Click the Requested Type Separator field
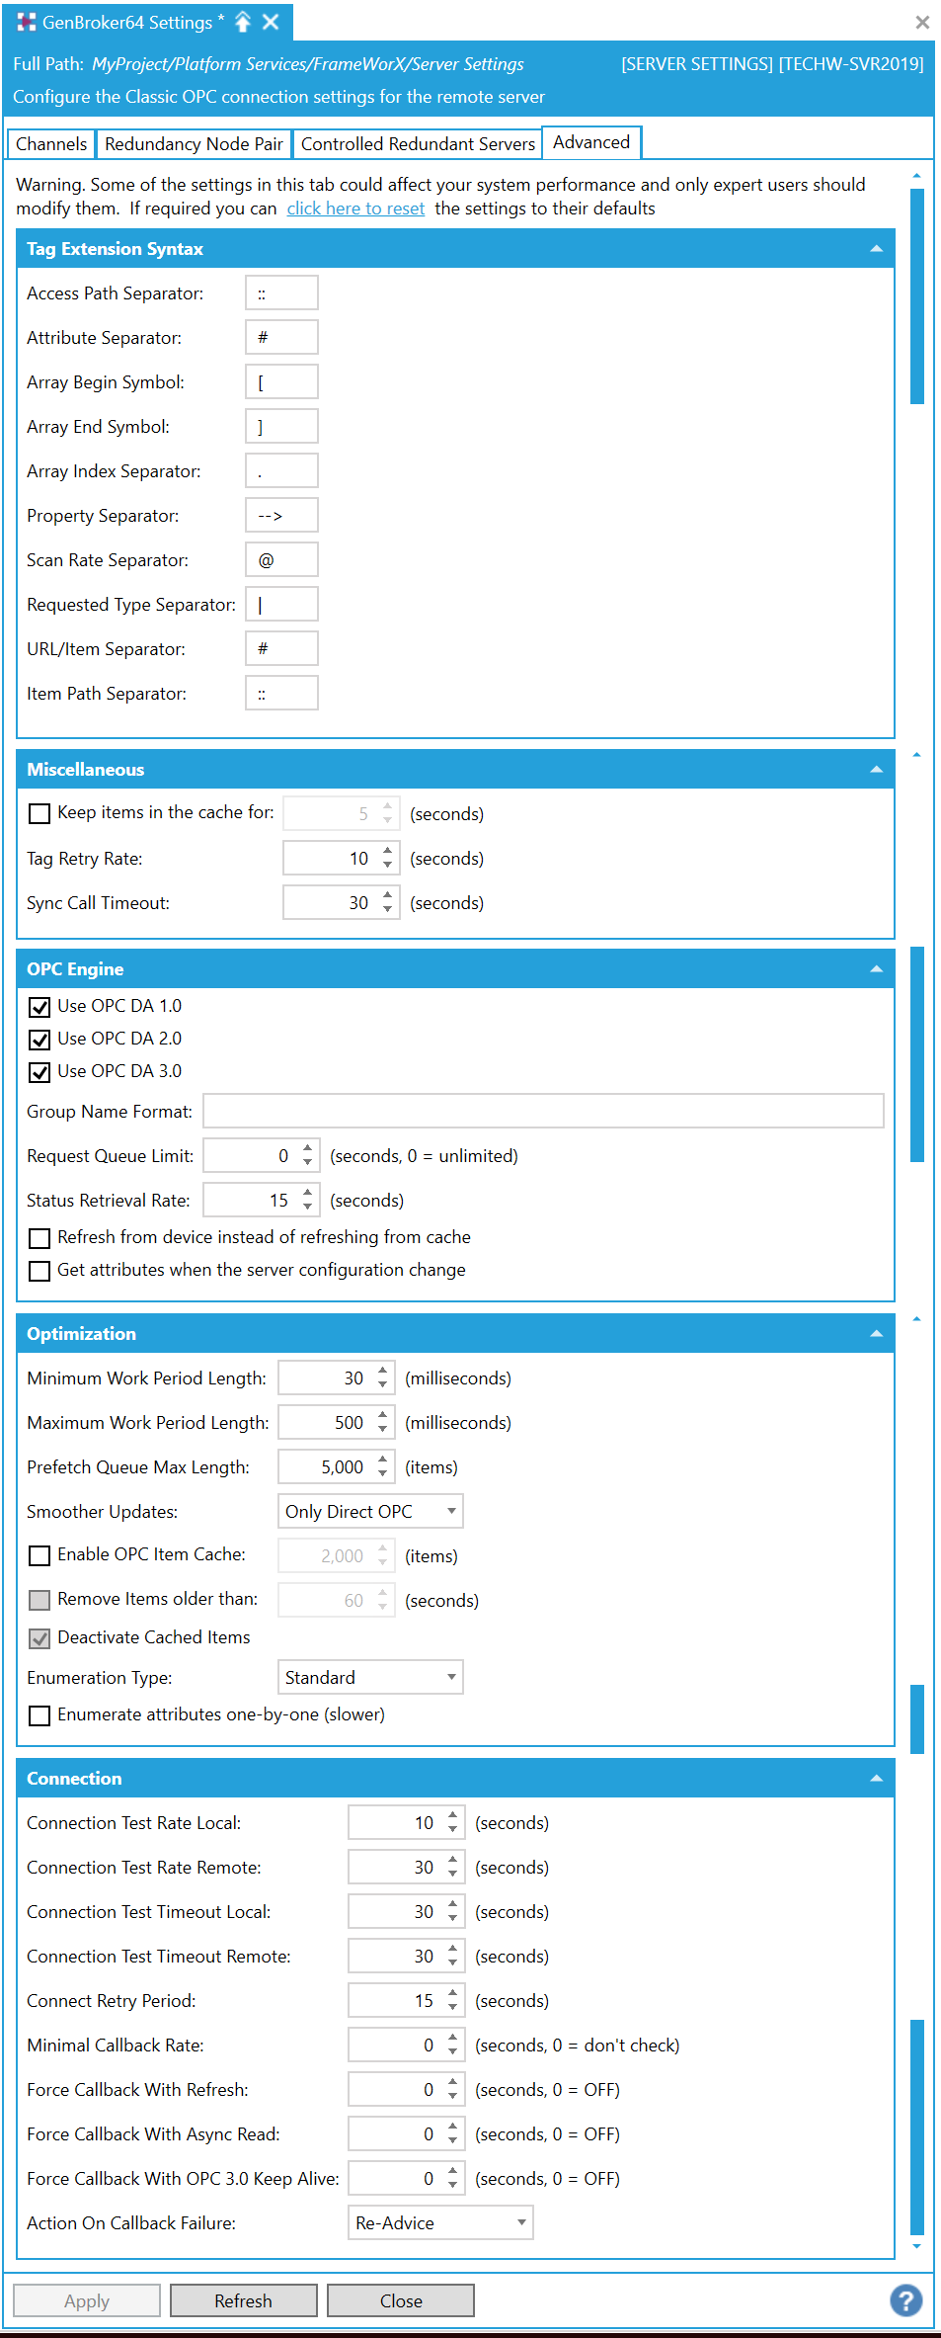Image resolution: width=941 pixels, height=2338 pixels. [x=281, y=604]
